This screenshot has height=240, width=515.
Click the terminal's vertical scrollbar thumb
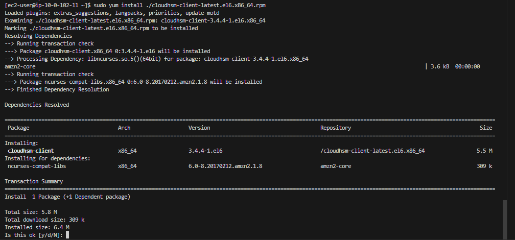click(x=505, y=219)
